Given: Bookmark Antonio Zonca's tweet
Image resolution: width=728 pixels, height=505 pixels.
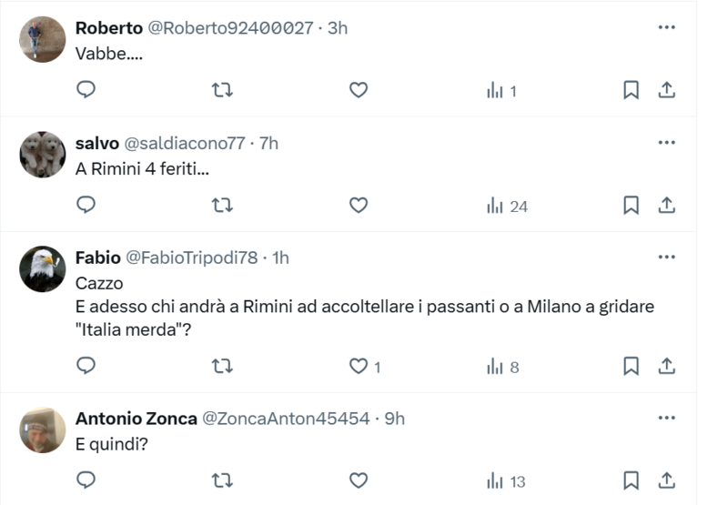Looking at the screenshot, I should 631,480.
